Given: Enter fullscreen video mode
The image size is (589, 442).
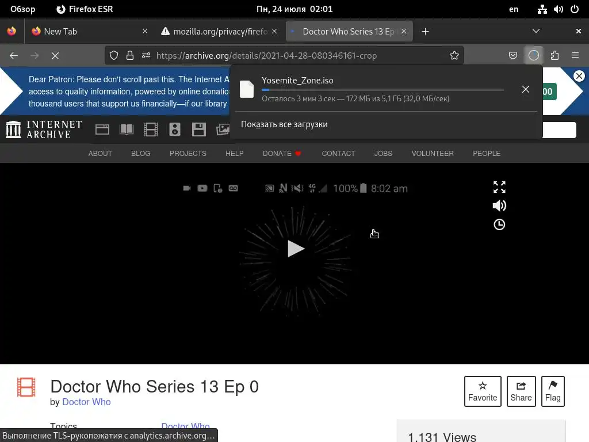Looking at the screenshot, I should point(499,187).
